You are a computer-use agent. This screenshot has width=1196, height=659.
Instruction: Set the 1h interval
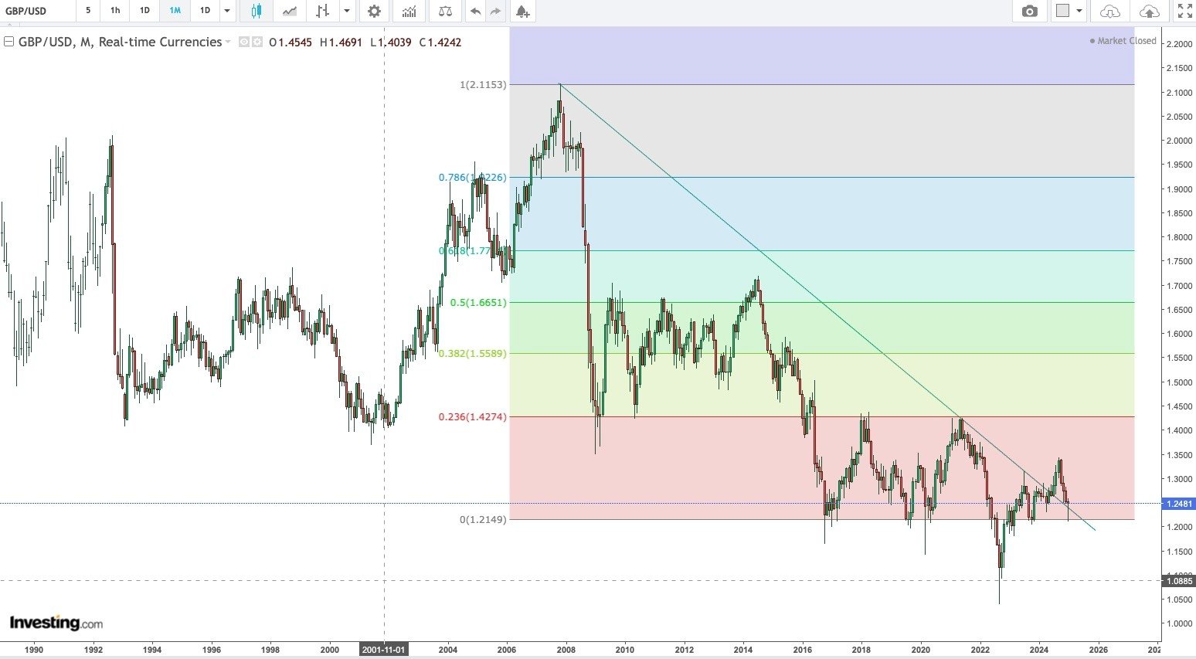[115, 11]
